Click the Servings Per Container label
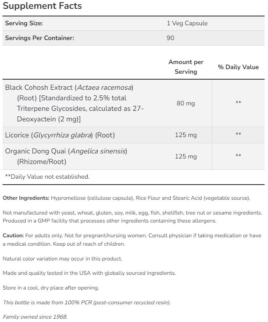The width and height of the screenshot is (268, 322). pyautogui.click(x=40, y=38)
